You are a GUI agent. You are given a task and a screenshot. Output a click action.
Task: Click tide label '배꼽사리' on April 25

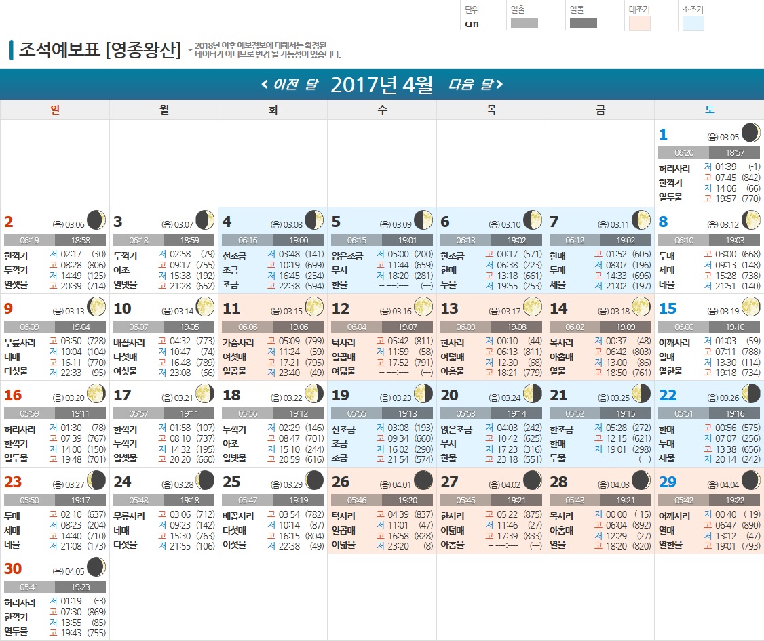(x=238, y=516)
